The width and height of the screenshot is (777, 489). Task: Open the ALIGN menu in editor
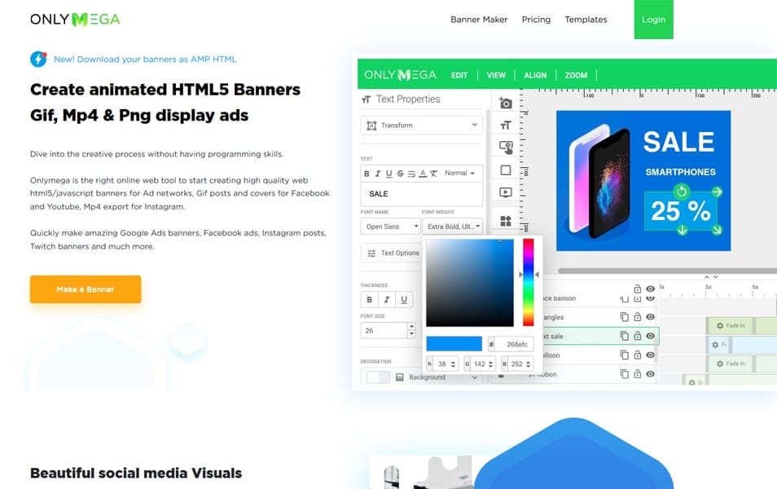click(535, 75)
